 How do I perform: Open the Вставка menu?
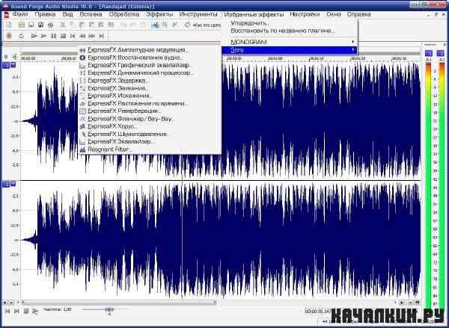point(91,14)
